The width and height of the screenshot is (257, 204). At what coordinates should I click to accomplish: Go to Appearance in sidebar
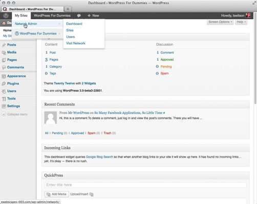tap(16, 76)
